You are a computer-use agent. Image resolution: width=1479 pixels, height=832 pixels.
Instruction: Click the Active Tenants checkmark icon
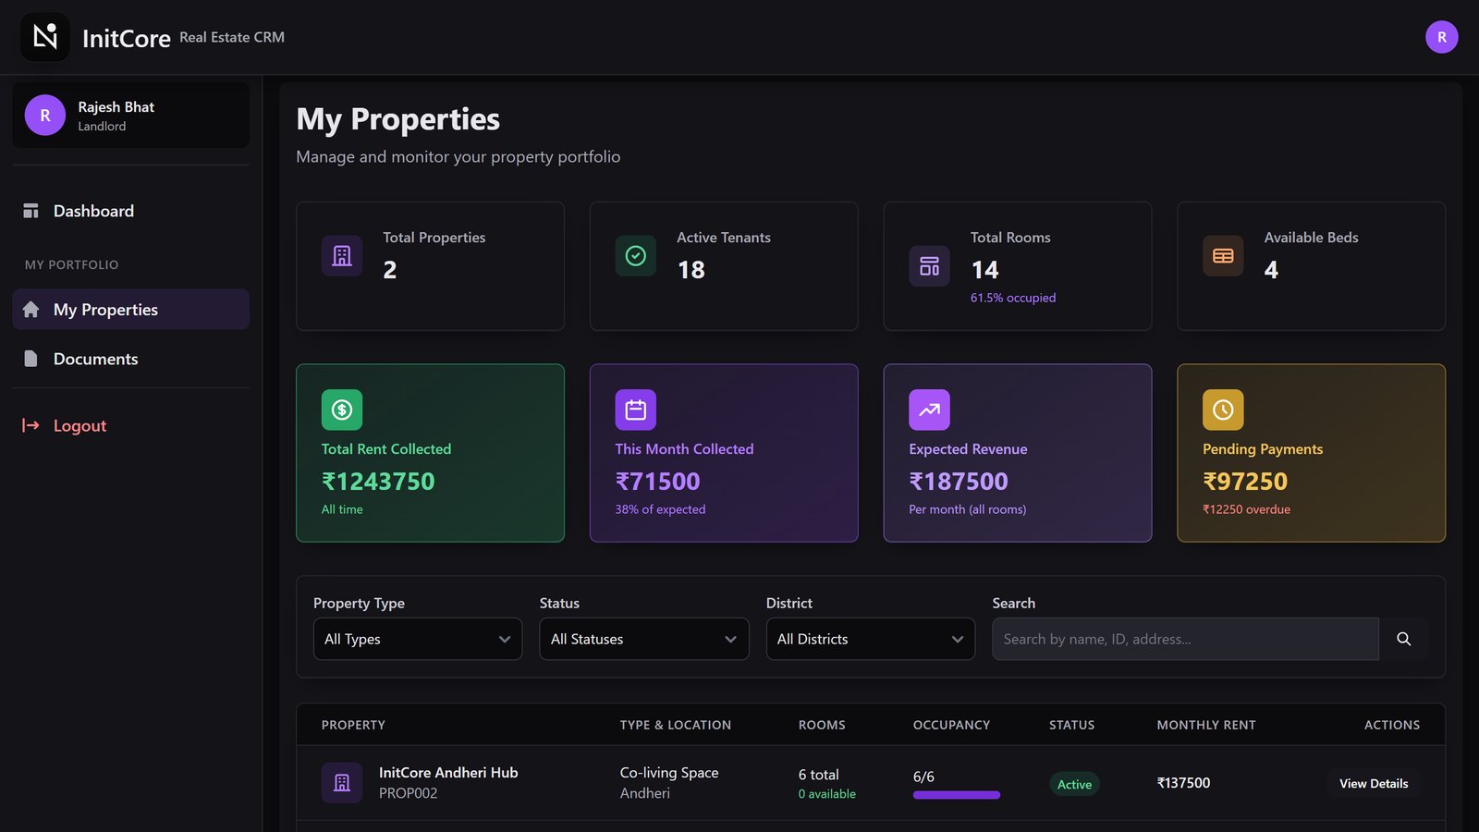pyautogui.click(x=636, y=256)
